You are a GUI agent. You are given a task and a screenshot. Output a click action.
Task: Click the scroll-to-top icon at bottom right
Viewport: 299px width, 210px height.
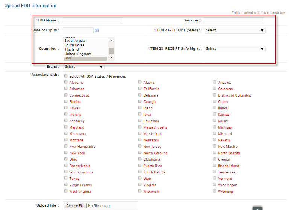click(257, 208)
